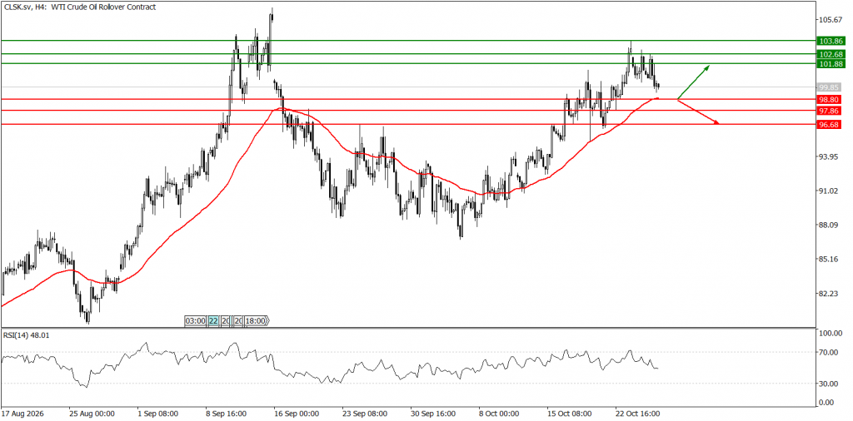
Task: Click the 88.09 price axis value
Action: click(831, 225)
